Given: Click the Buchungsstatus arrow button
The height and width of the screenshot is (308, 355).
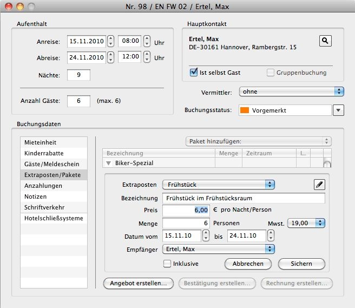Looking at the screenshot, I should click(338, 110).
